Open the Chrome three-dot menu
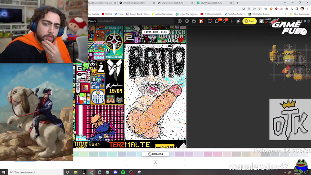This screenshot has width=311, height=175. click(x=308, y=9)
